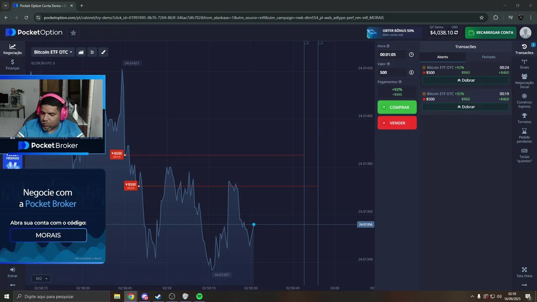Select the drawing brush tool
Image resolution: width=537 pixels, height=302 pixels.
coord(104,52)
